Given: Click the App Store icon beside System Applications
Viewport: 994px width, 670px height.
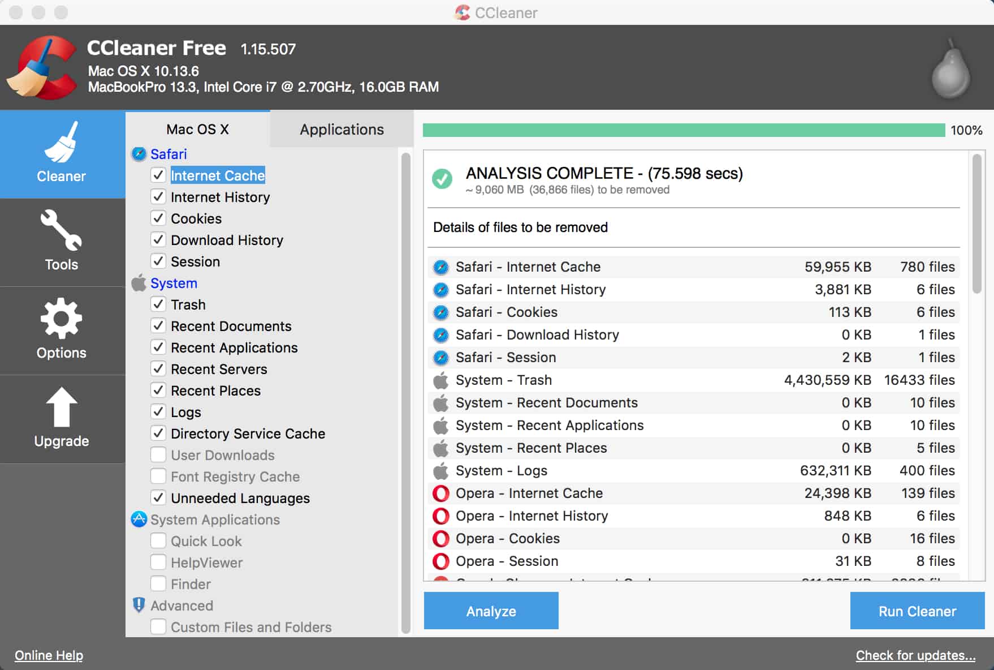Looking at the screenshot, I should [x=139, y=519].
